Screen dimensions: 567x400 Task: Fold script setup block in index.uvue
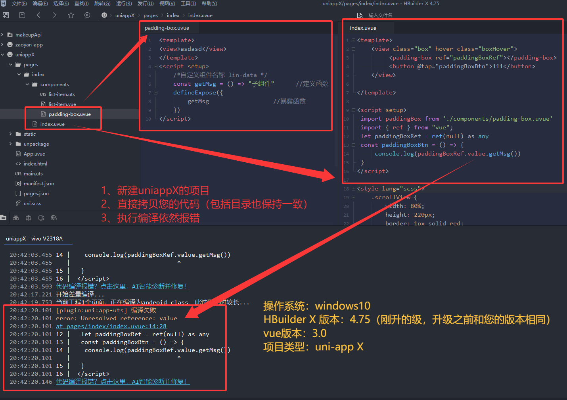point(353,110)
